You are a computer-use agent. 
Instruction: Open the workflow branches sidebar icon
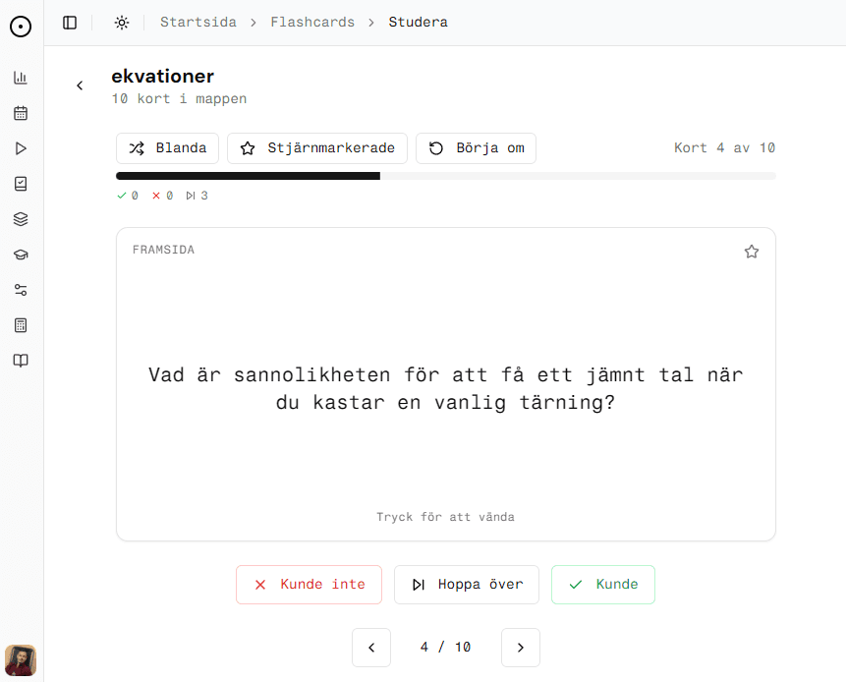(x=21, y=290)
